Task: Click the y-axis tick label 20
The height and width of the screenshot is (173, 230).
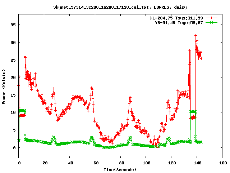Action: tap(13, 77)
